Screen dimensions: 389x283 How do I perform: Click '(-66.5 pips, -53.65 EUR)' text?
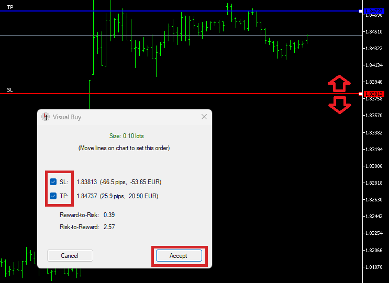[130, 182]
